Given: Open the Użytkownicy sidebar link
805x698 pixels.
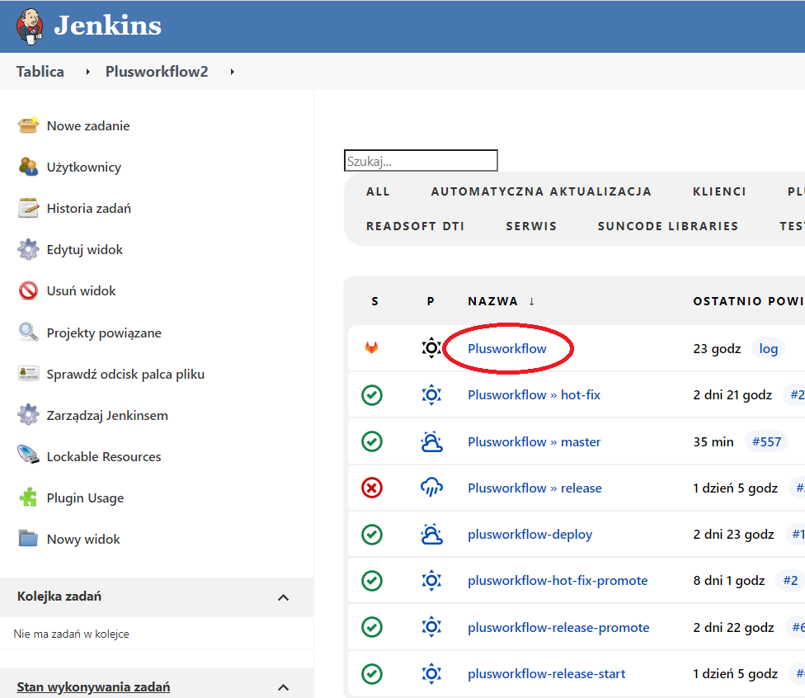Looking at the screenshot, I should (x=83, y=167).
